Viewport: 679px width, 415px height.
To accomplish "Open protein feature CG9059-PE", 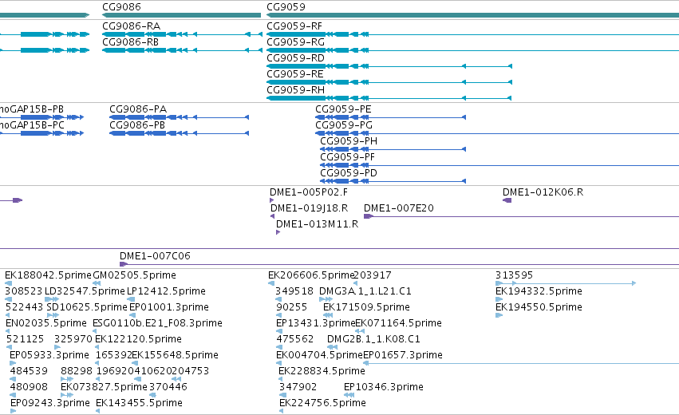I will 343,109.
